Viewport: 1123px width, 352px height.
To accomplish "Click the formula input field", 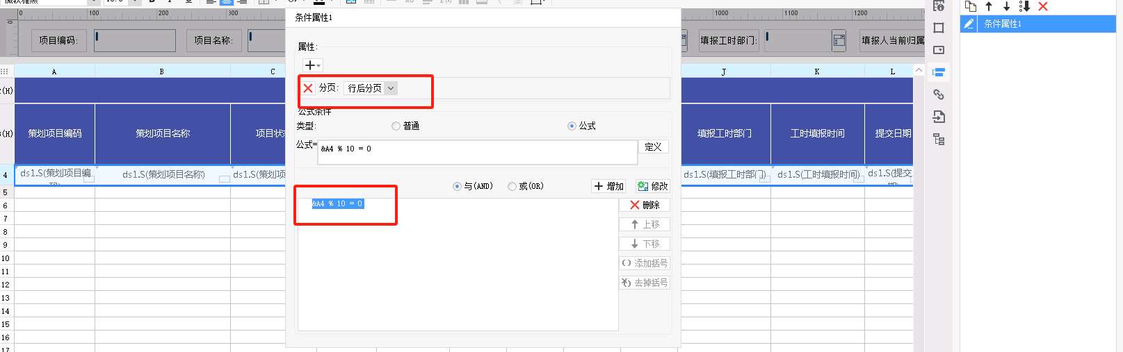I will pyautogui.click(x=478, y=152).
